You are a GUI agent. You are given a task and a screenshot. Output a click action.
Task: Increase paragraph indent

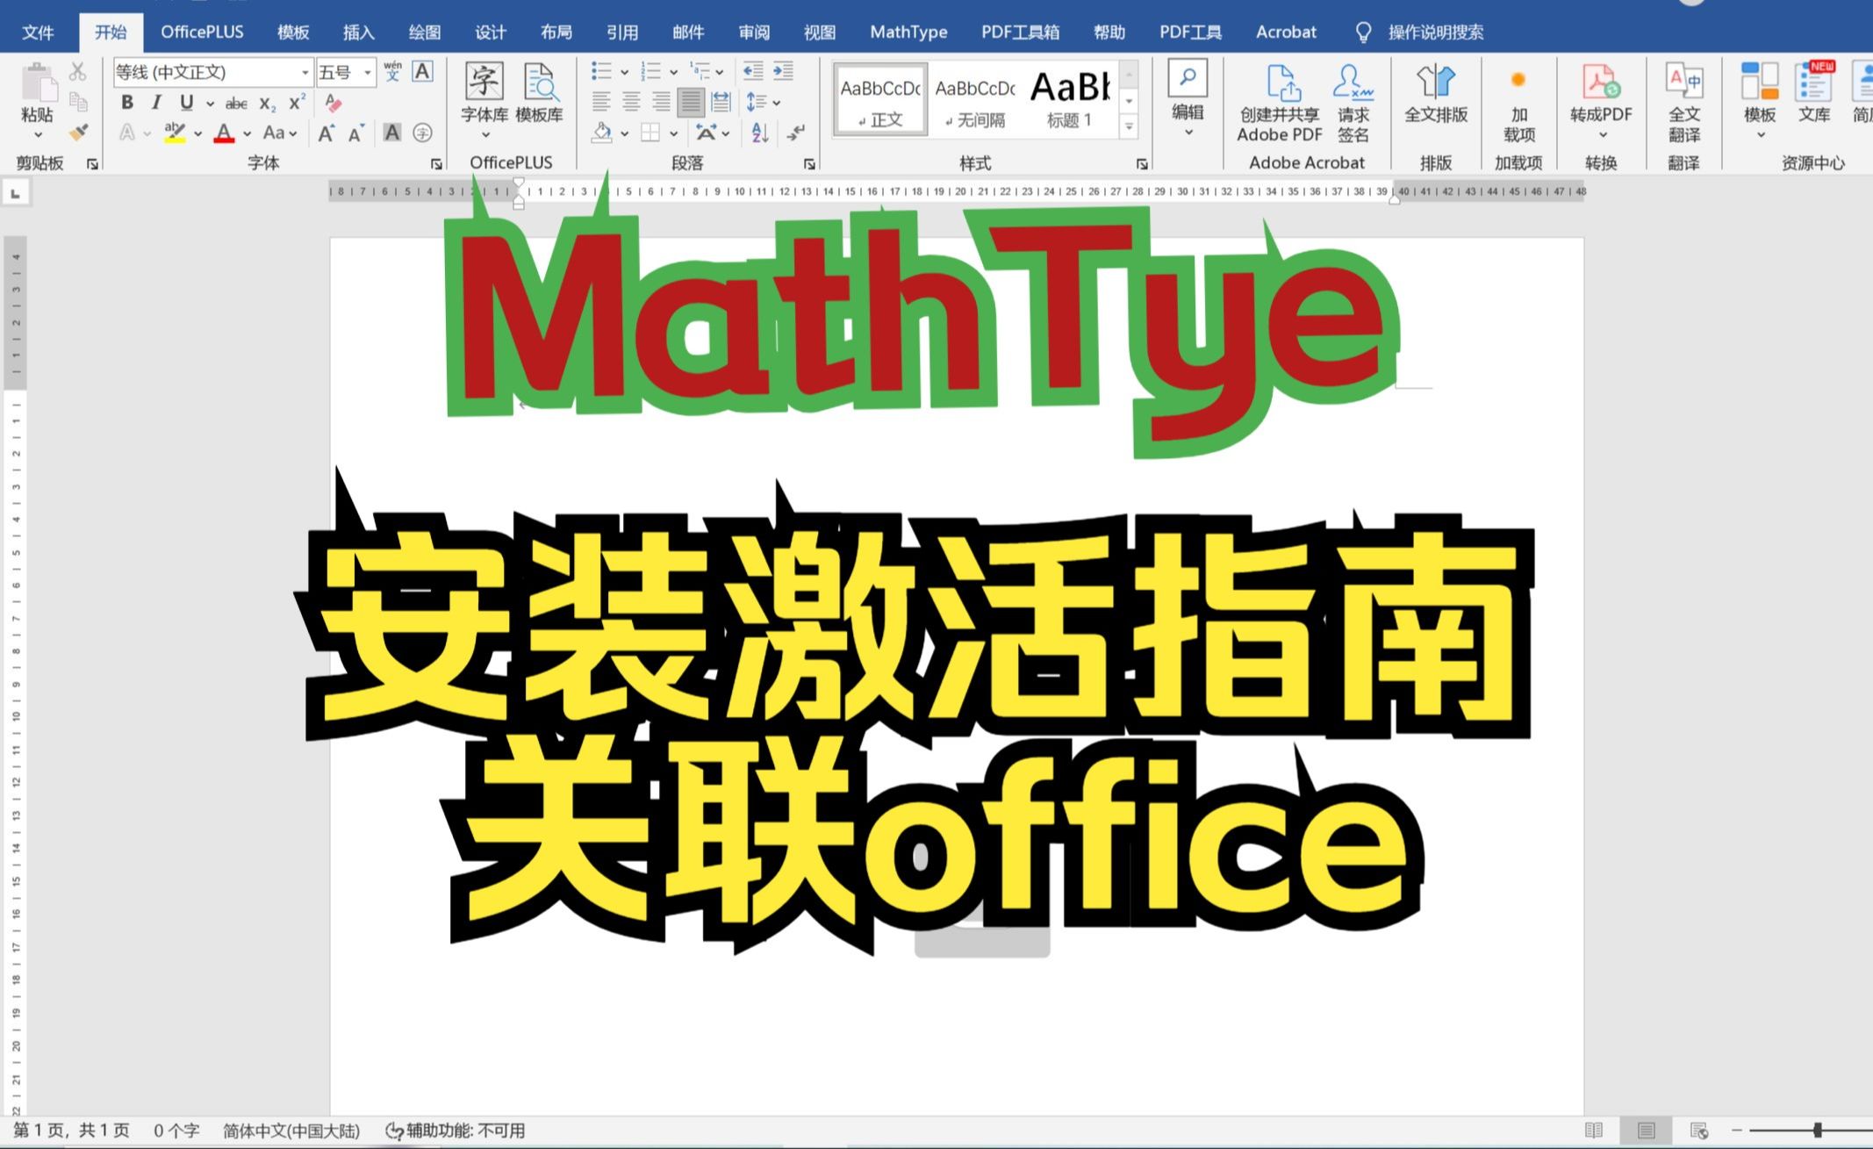(x=783, y=70)
